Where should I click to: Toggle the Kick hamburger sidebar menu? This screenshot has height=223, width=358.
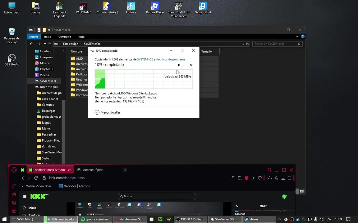(25, 196)
